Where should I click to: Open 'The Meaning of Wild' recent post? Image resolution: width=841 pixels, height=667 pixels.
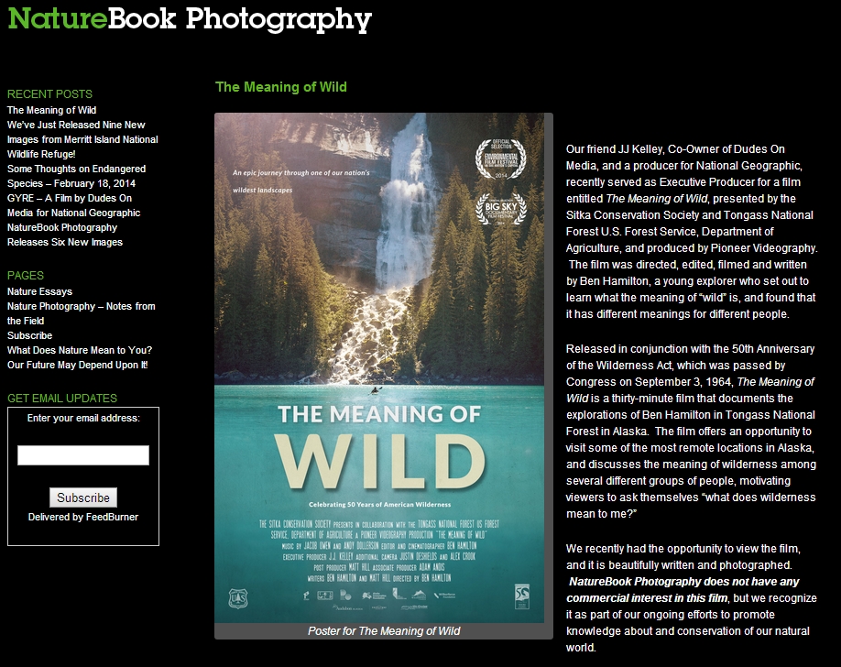[x=51, y=110]
